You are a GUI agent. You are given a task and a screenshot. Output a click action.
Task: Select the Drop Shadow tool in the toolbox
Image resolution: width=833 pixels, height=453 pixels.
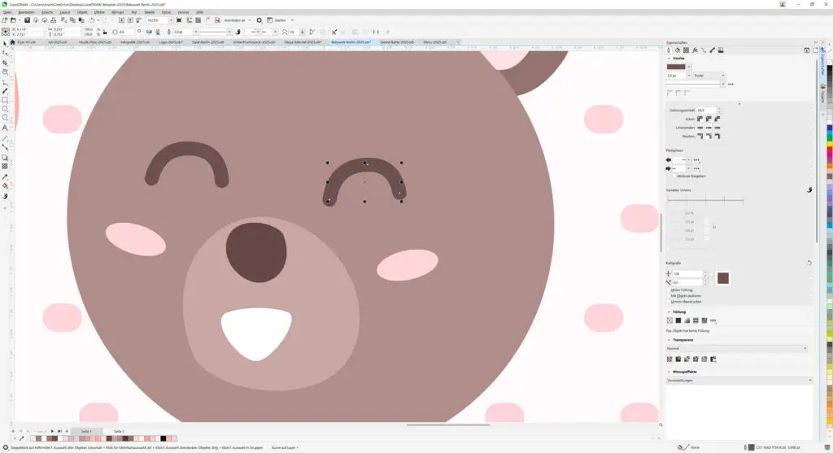[6, 158]
